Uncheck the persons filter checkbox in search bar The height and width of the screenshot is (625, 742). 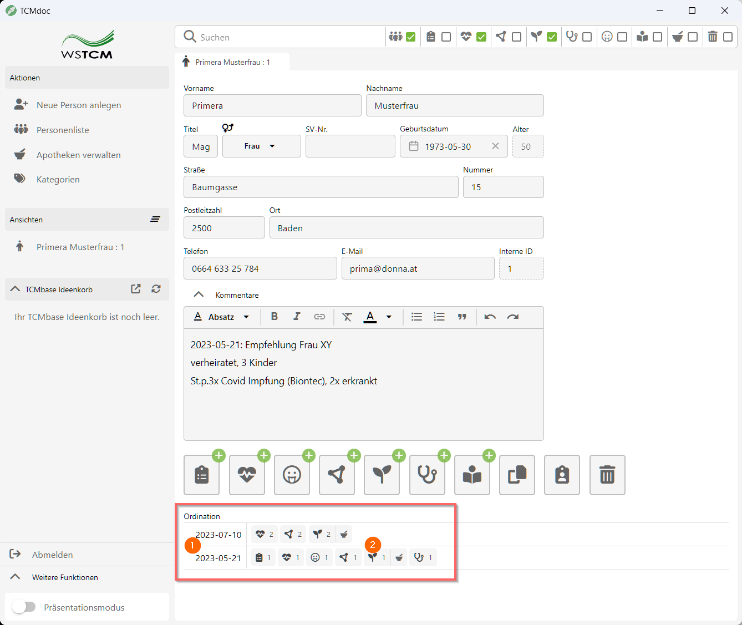pyautogui.click(x=411, y=37)
